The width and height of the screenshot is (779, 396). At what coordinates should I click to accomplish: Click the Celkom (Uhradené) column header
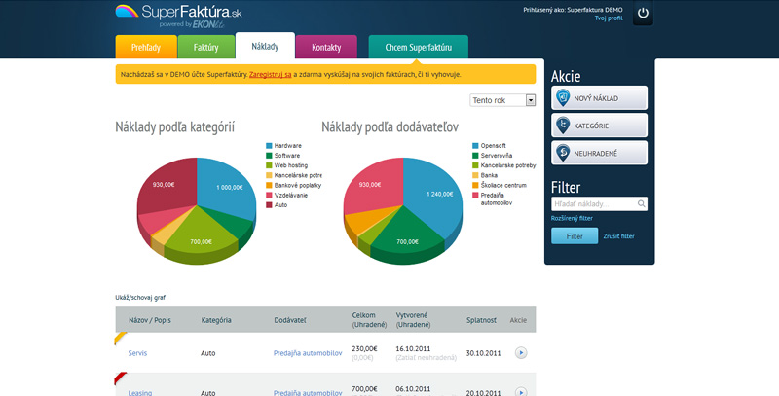click(x=369, y=320)
